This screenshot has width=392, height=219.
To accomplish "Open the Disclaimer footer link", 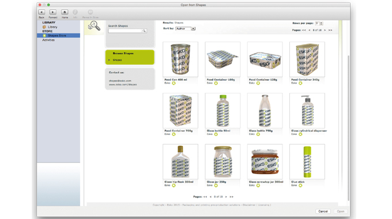I will [x=249, y=205].
